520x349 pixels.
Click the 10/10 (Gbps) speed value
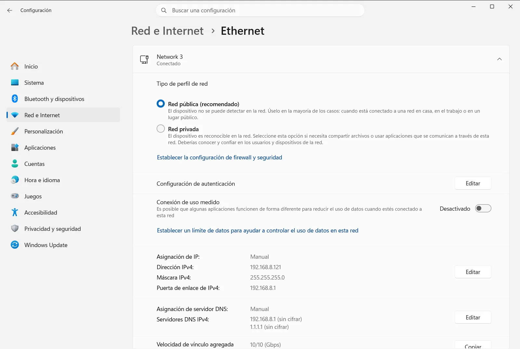266,345
